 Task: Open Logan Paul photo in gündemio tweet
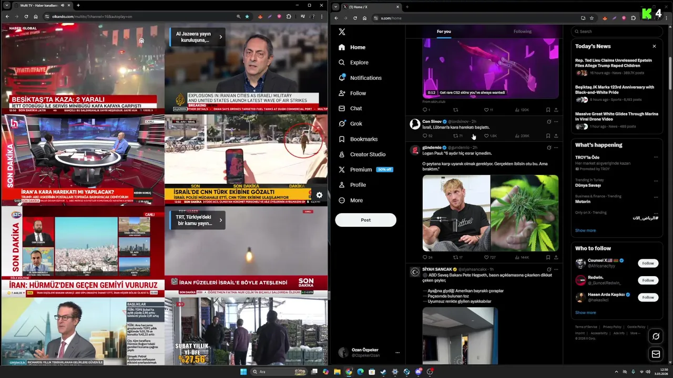point(456,213)
